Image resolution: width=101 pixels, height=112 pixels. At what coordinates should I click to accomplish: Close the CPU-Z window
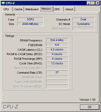pyautogui.click(x=98, y=3)
